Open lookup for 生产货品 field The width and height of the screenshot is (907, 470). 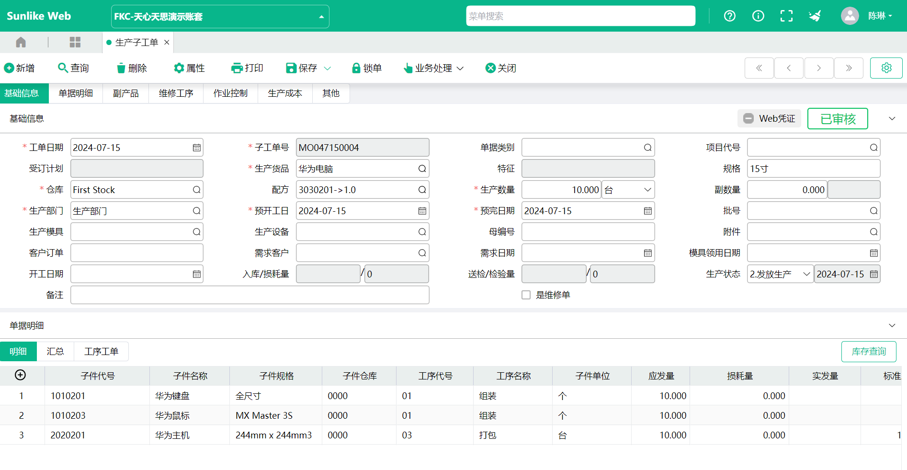click(422, 169)
